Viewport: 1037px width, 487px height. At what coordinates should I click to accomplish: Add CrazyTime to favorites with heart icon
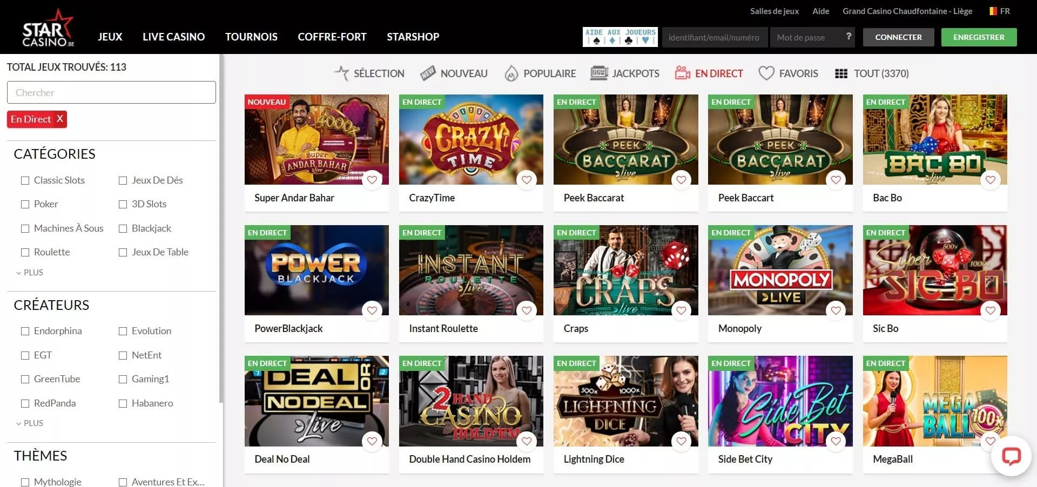(527, 180)
